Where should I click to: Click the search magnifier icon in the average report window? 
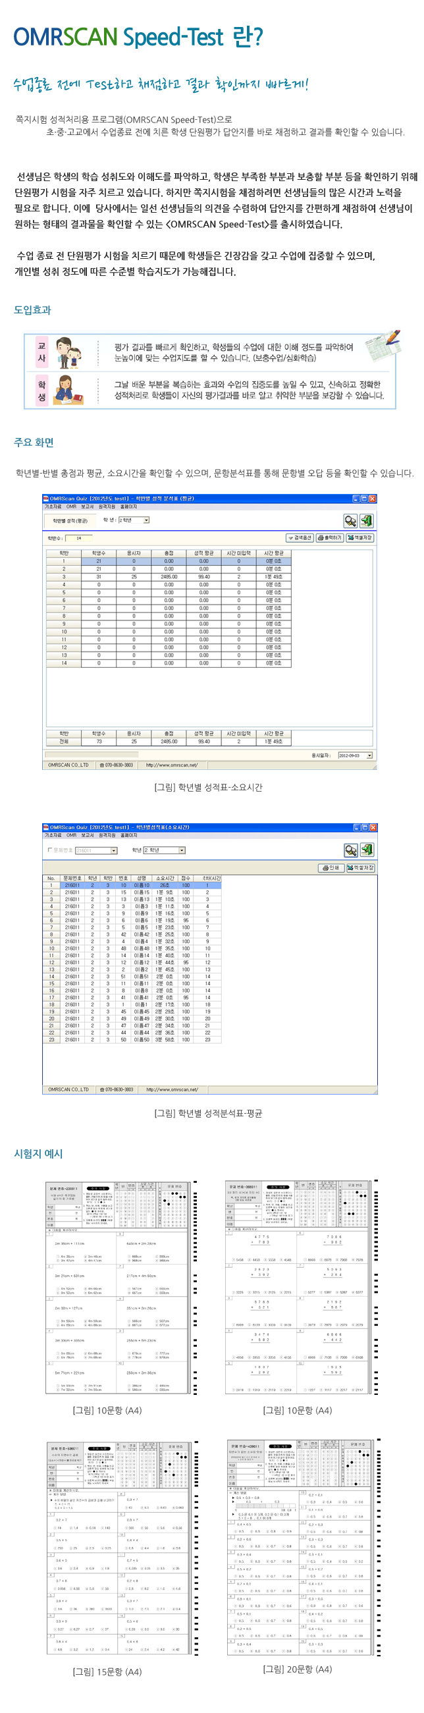point(350,521)
